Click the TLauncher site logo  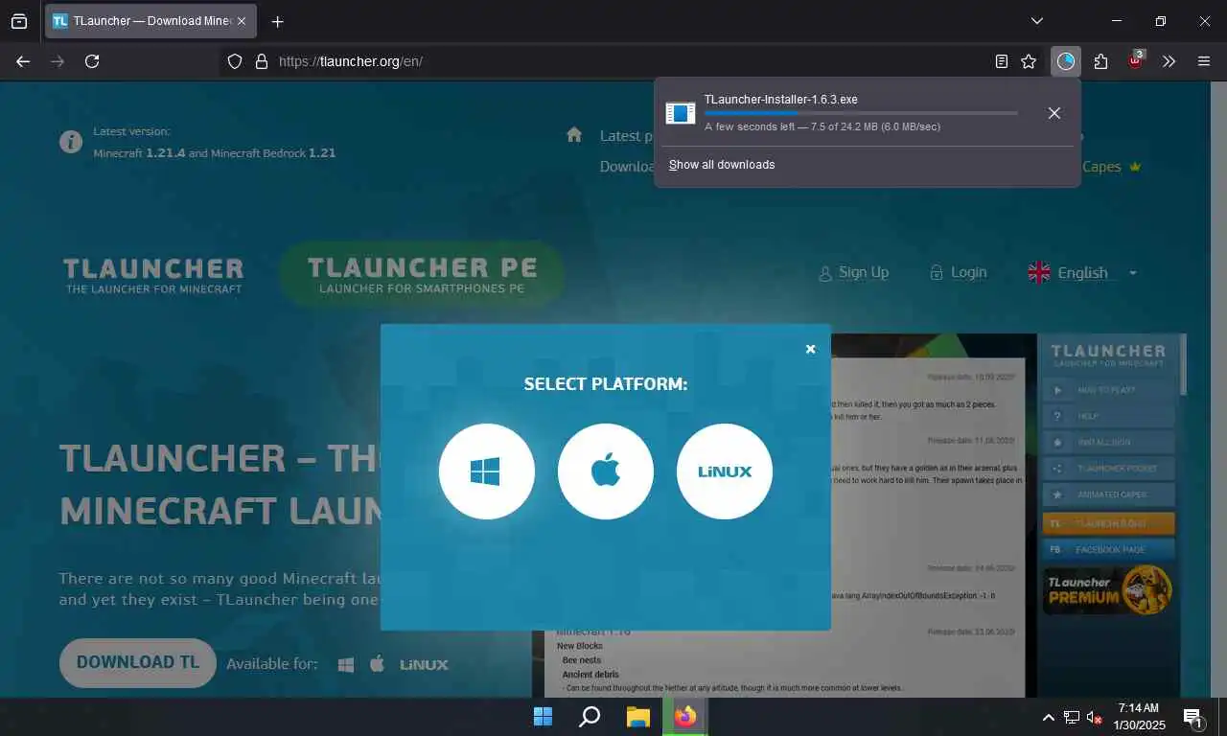(153, 275)
